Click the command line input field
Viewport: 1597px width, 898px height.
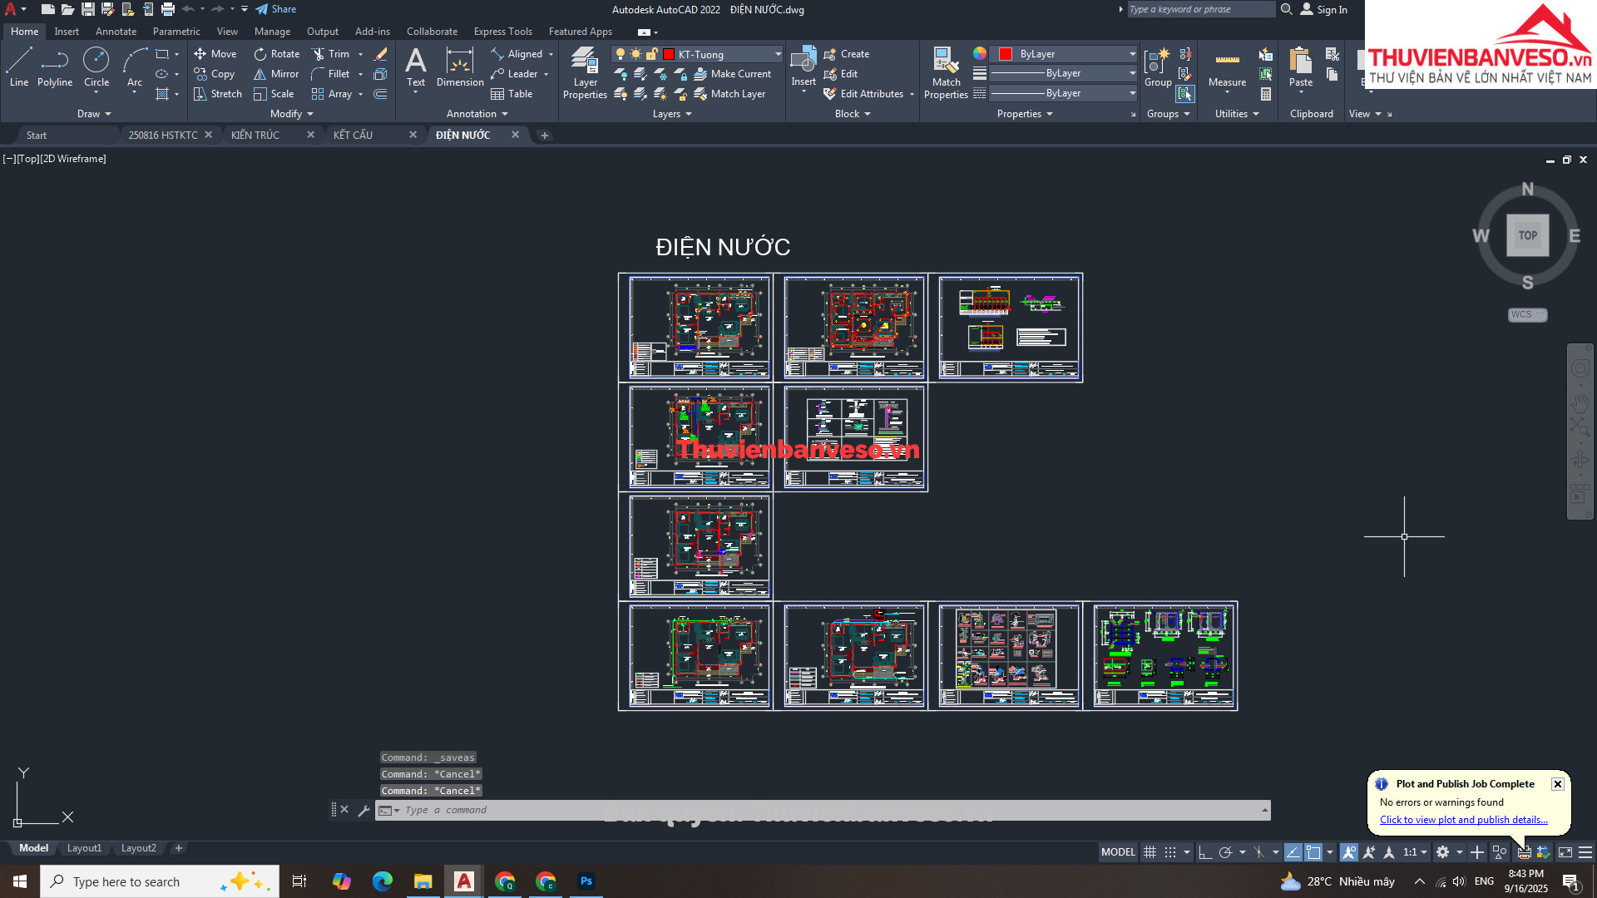823,810
